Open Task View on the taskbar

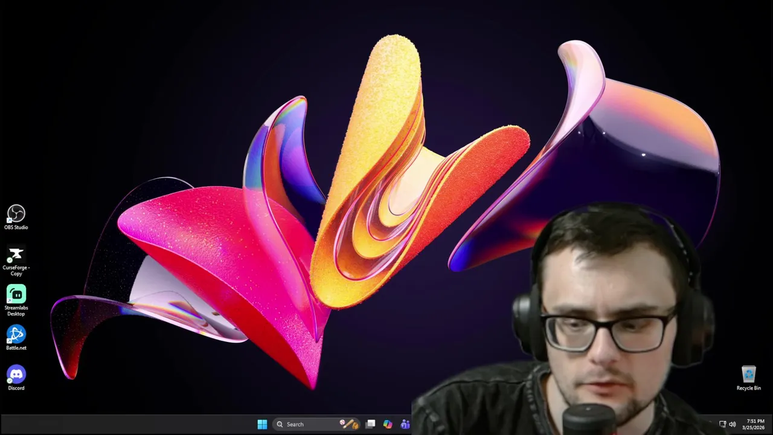tap(371, 424)
